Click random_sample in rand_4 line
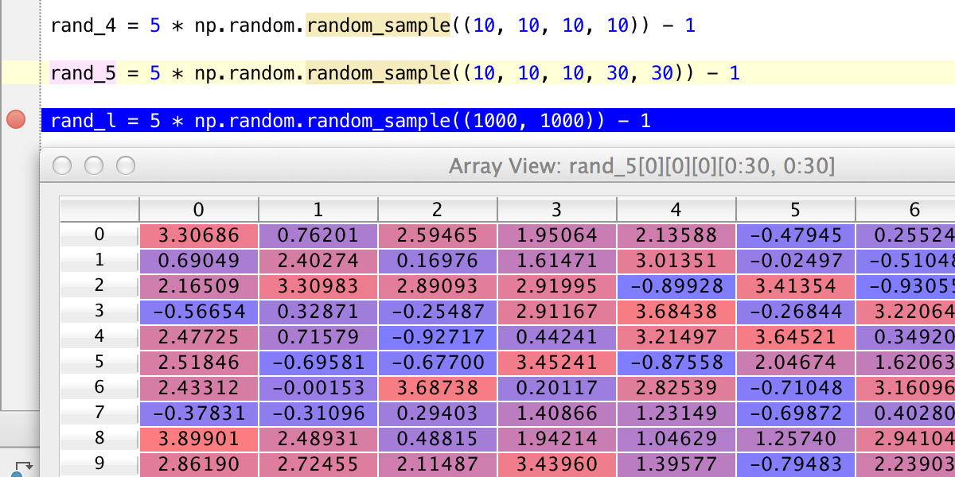This screenshot has height=477, width=955. pyautogui.click(x=378, y=25)
